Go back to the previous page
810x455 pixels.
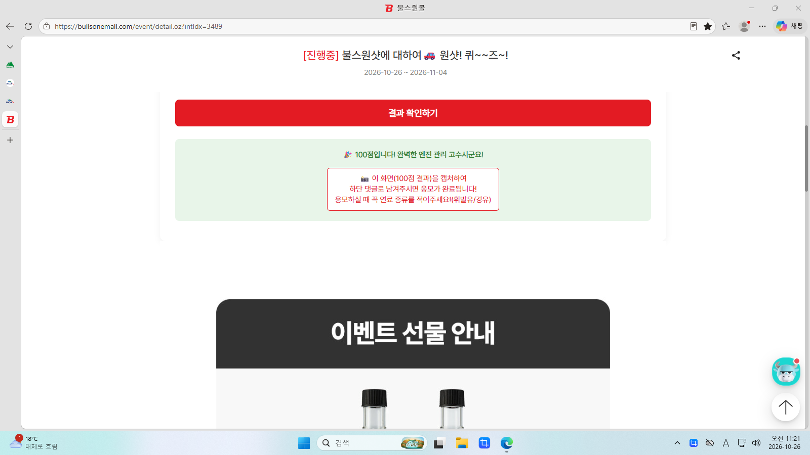click(10, 26)
